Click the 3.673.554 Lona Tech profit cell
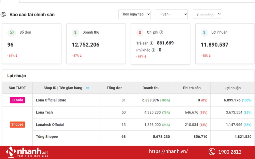 [234, 112]
